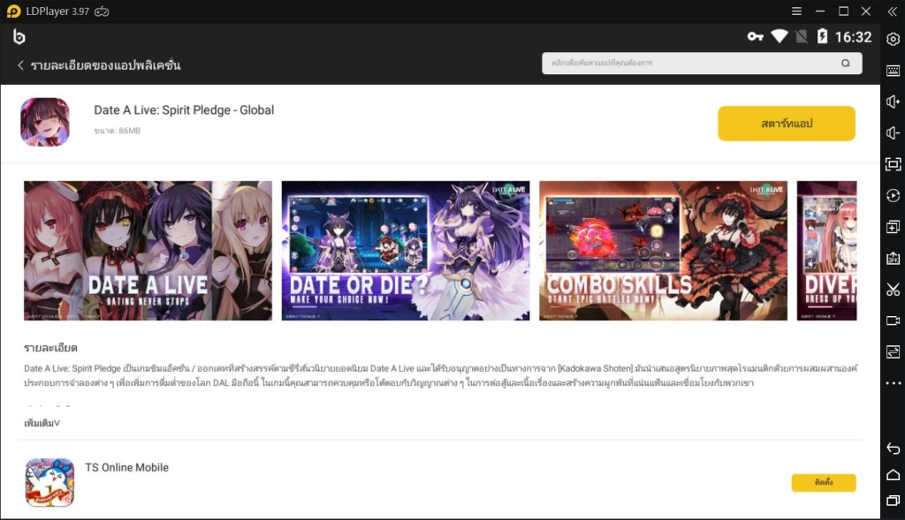905x520 pixels.
Task: Open LDPlayer settings gear in sidebar
Action: pyautogui.click(x=893, y=39)
